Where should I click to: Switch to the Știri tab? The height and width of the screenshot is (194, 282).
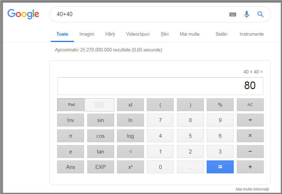click(x=165, y=34)
